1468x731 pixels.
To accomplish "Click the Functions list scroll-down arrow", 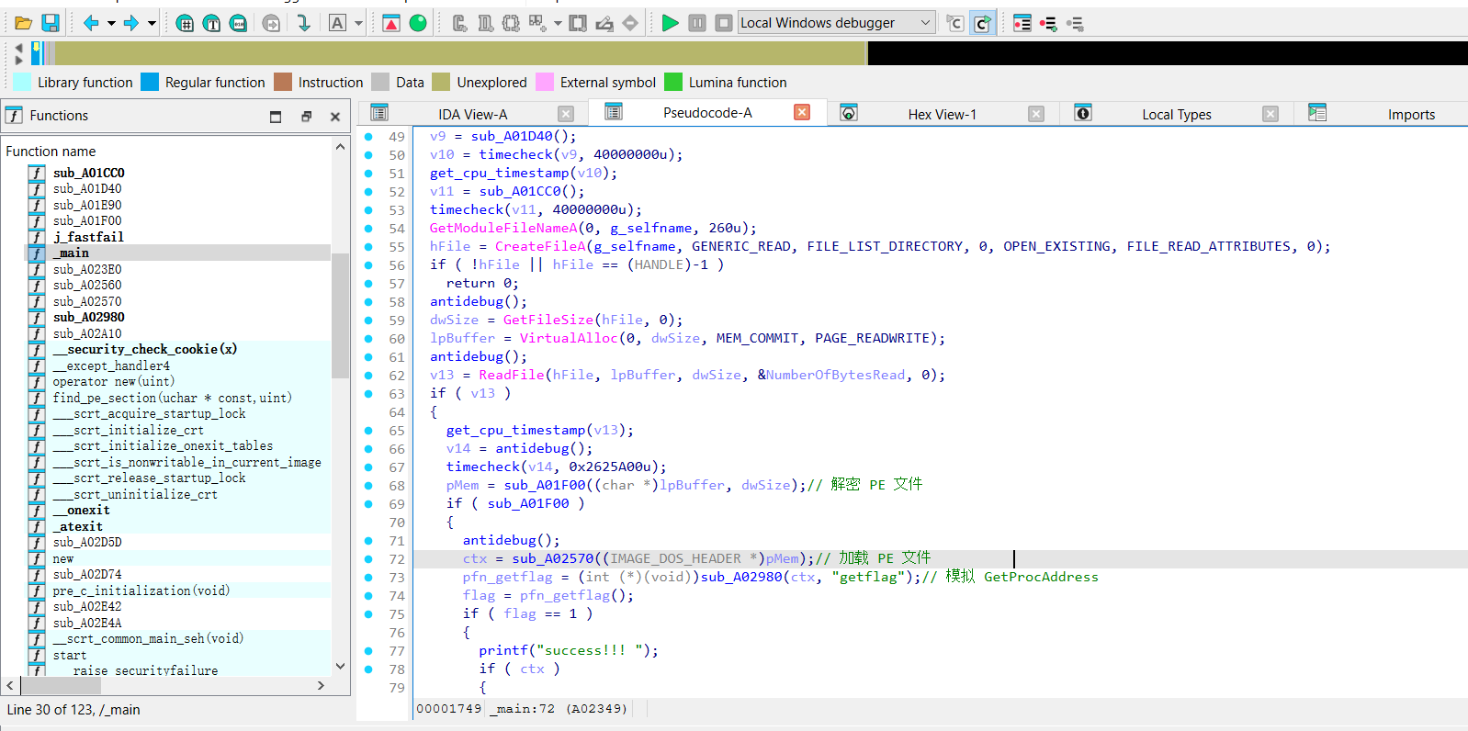I will coord(340,666).
